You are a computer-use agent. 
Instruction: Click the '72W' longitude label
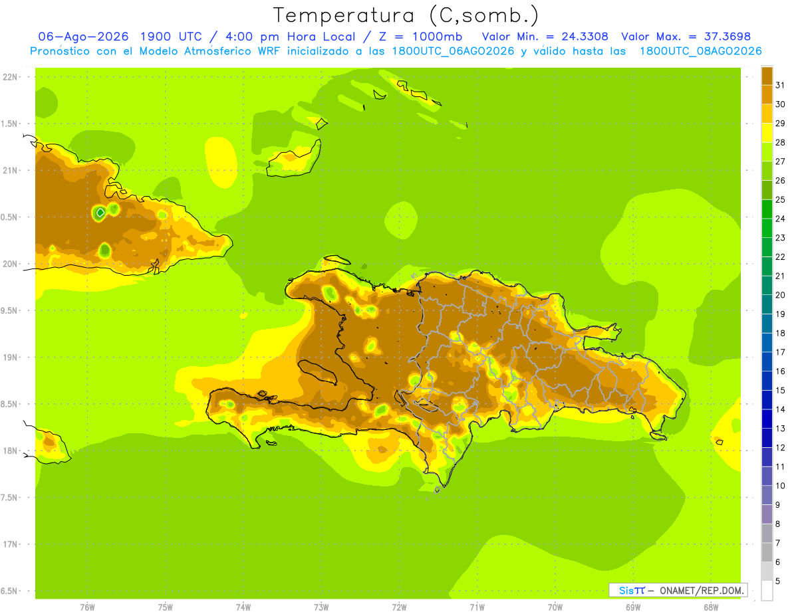point(399,607)
